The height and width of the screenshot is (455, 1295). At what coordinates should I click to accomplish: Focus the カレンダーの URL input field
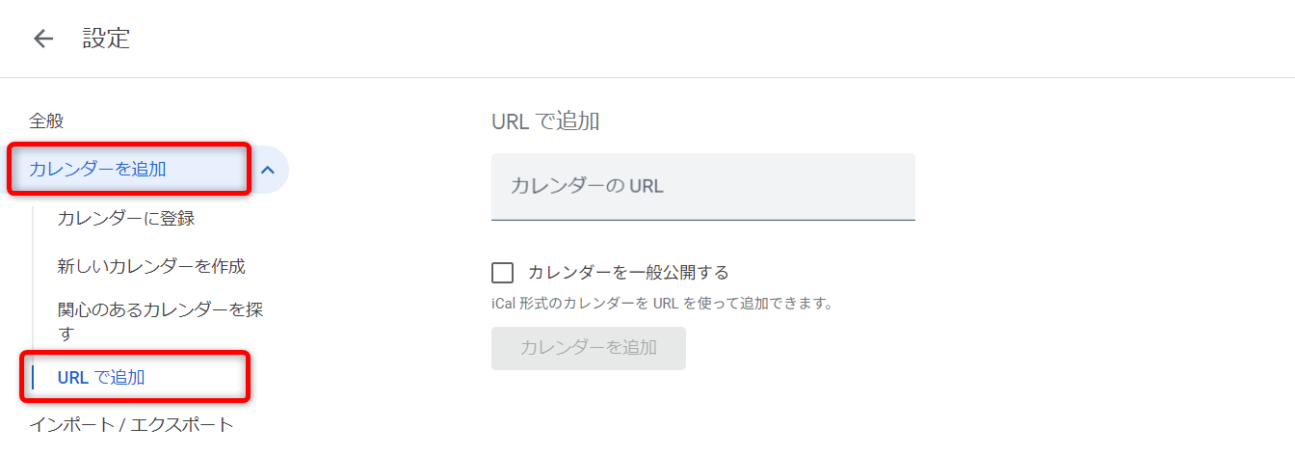[x=702, y=186]
